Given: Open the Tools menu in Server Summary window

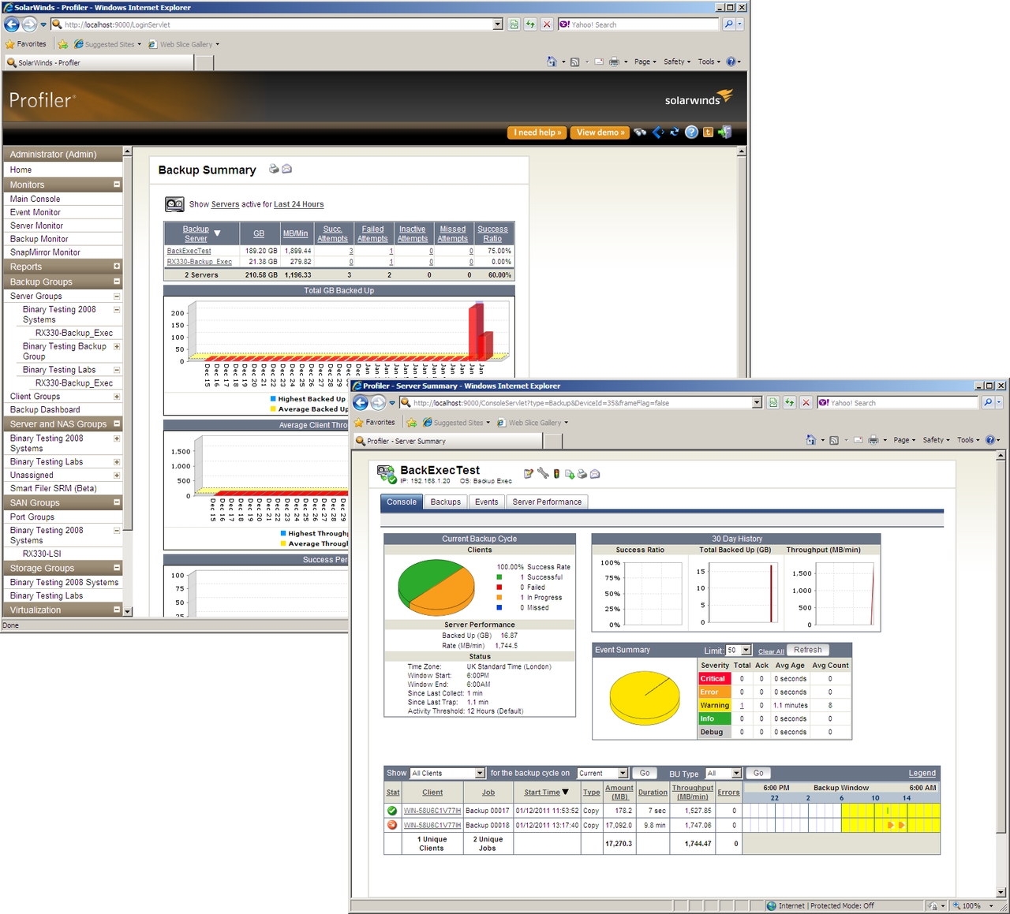Looking at the screenshot, I should tap(968, 440).
